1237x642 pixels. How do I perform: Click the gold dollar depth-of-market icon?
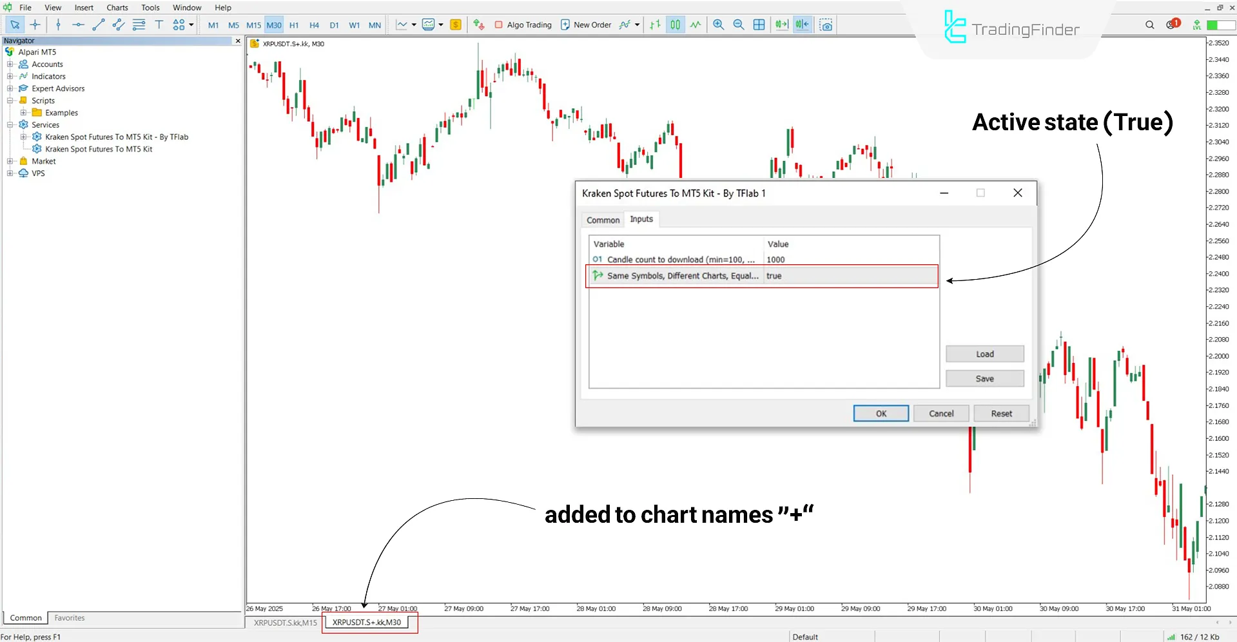coord(456,24)
